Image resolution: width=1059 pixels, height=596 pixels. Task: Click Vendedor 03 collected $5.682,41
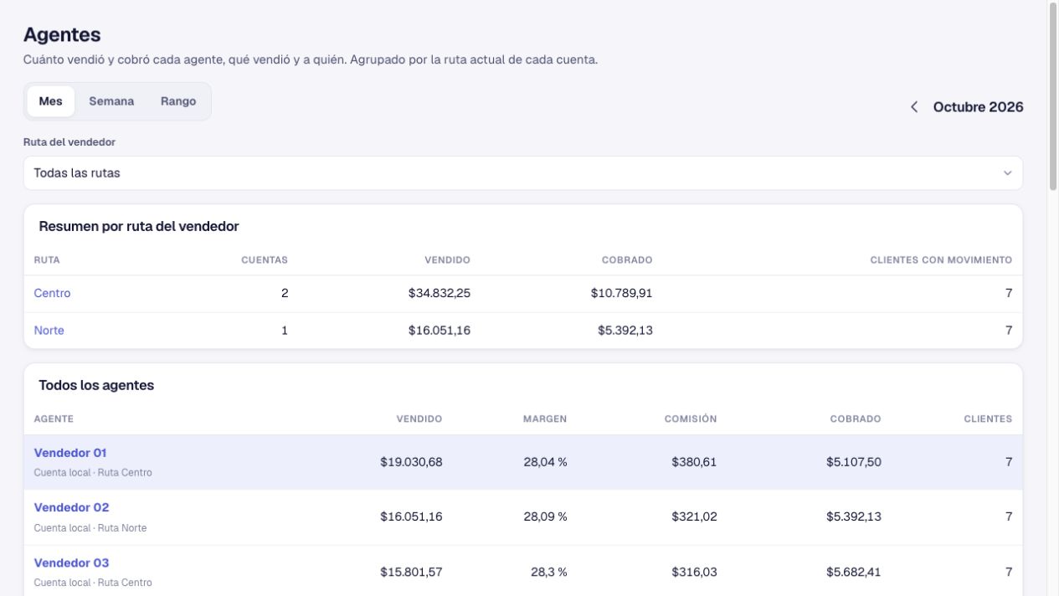pyautogui.click(x=854, y=573)
